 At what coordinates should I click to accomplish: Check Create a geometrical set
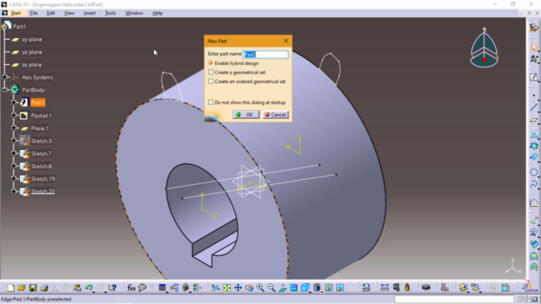point(210,73)
